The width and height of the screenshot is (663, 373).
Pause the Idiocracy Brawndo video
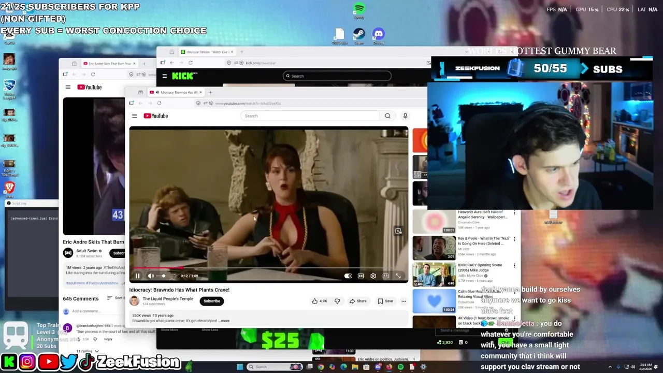(x=137, y=276)
